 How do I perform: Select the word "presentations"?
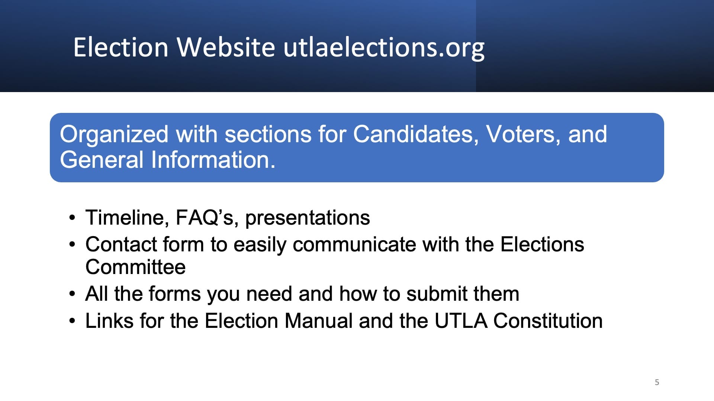308,218
